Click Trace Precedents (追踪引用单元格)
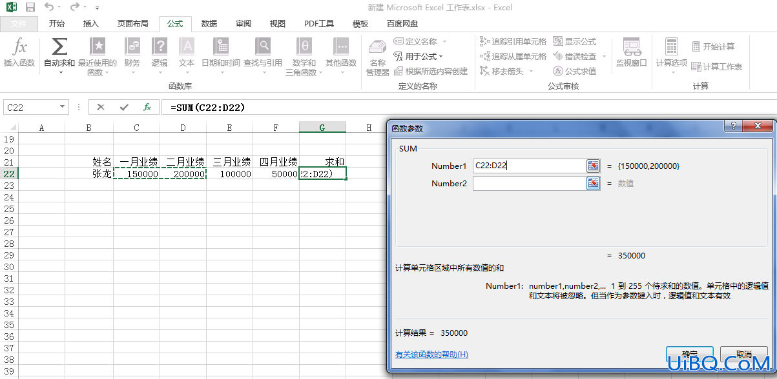777x379 pixels. pyautogui.click(x=513, y=41)
